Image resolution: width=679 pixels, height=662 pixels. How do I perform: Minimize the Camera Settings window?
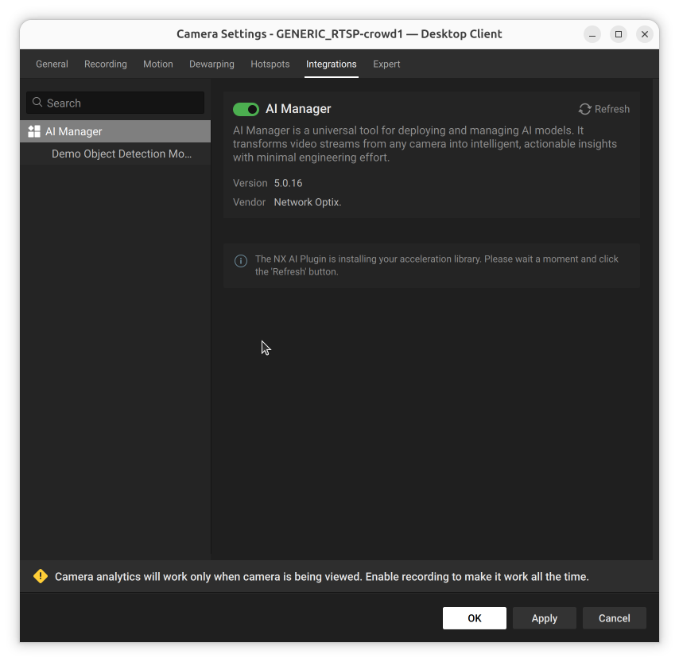[592, 34]
